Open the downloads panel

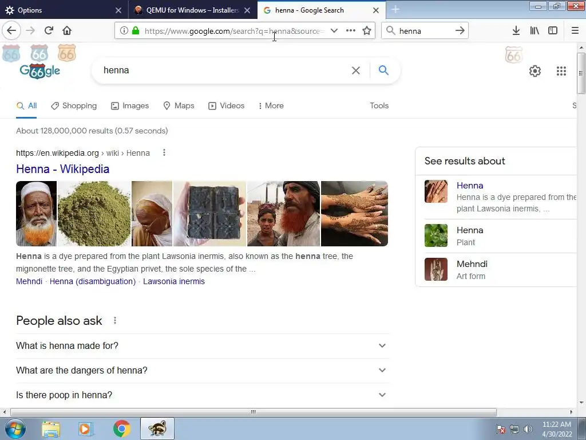coord(516,31)
